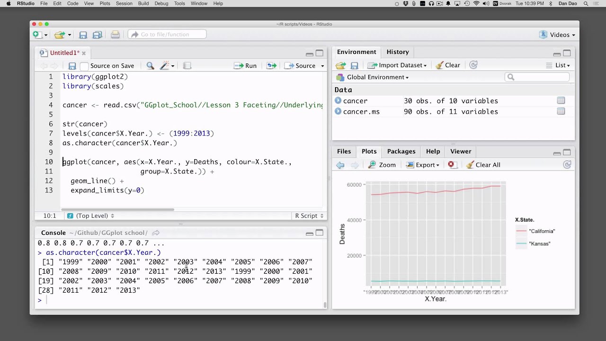Click Clear in Environment pane
This screenshot has height=341, width=606.
[448, 65]
